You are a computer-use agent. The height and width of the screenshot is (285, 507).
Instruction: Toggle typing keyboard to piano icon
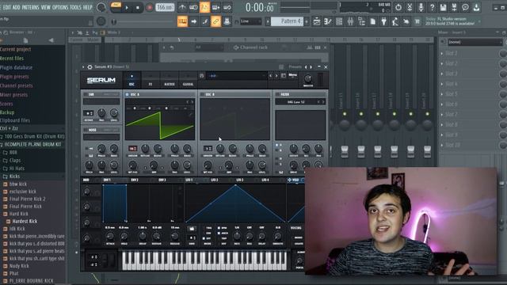click(182, 21)
